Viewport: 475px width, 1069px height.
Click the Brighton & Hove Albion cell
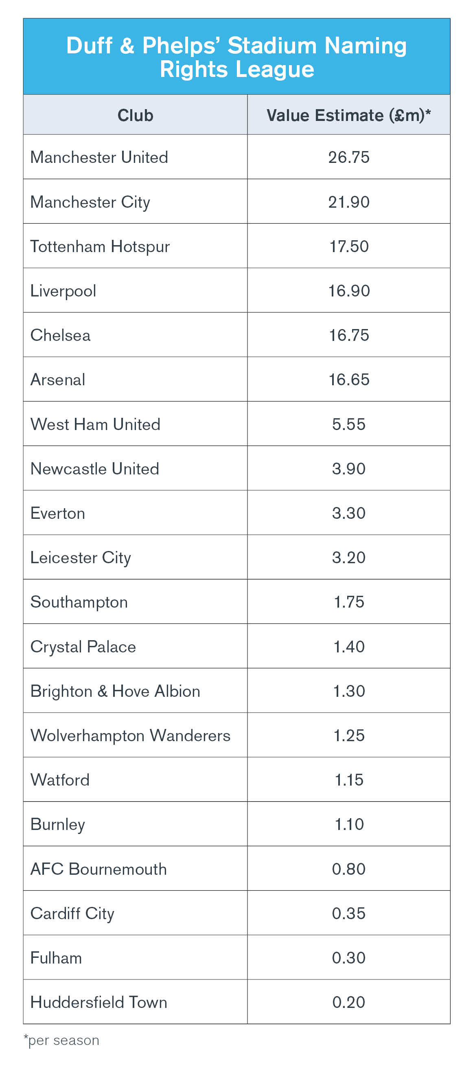[135, 691]
